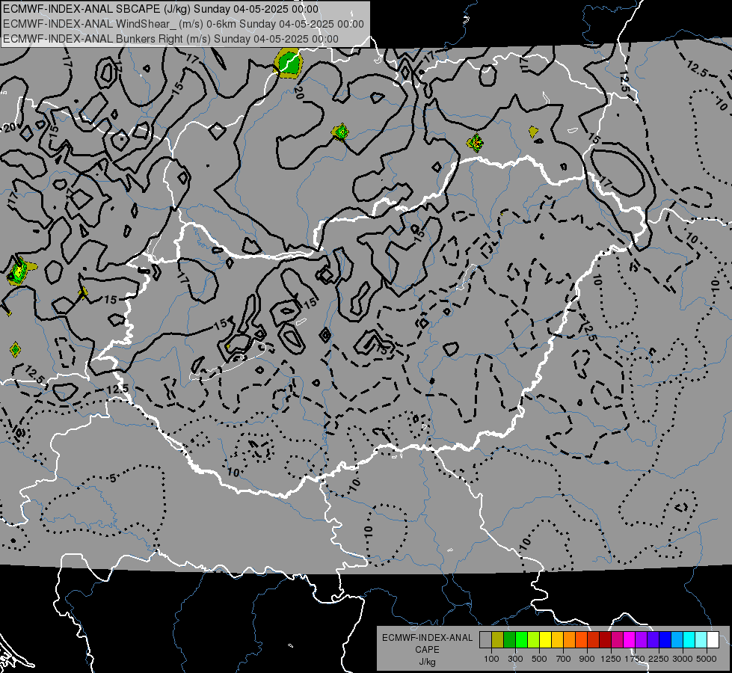Viewport: 732px width, 673px height.
Task: Click the brick red swatch after the 900 tick
Action: click(x=594, y=640)
